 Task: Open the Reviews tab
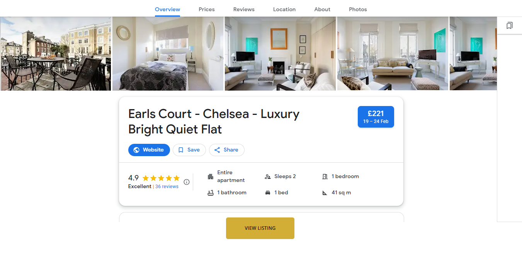[x=244, y=9]
